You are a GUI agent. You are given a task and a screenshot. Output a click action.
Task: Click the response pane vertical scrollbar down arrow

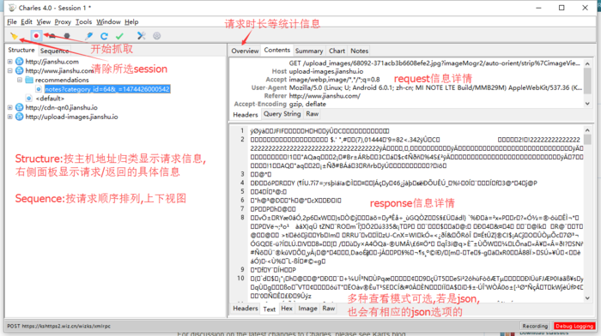click(587, 298)
